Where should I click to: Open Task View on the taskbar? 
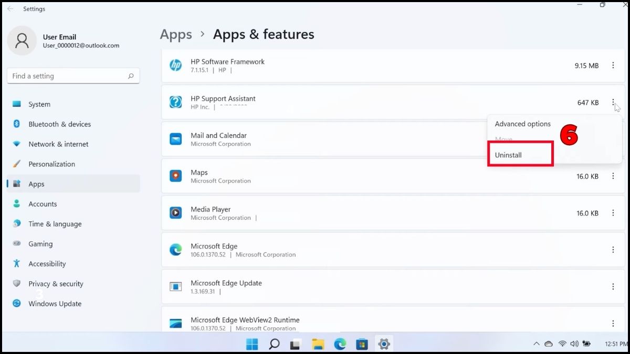click(296, 345)
